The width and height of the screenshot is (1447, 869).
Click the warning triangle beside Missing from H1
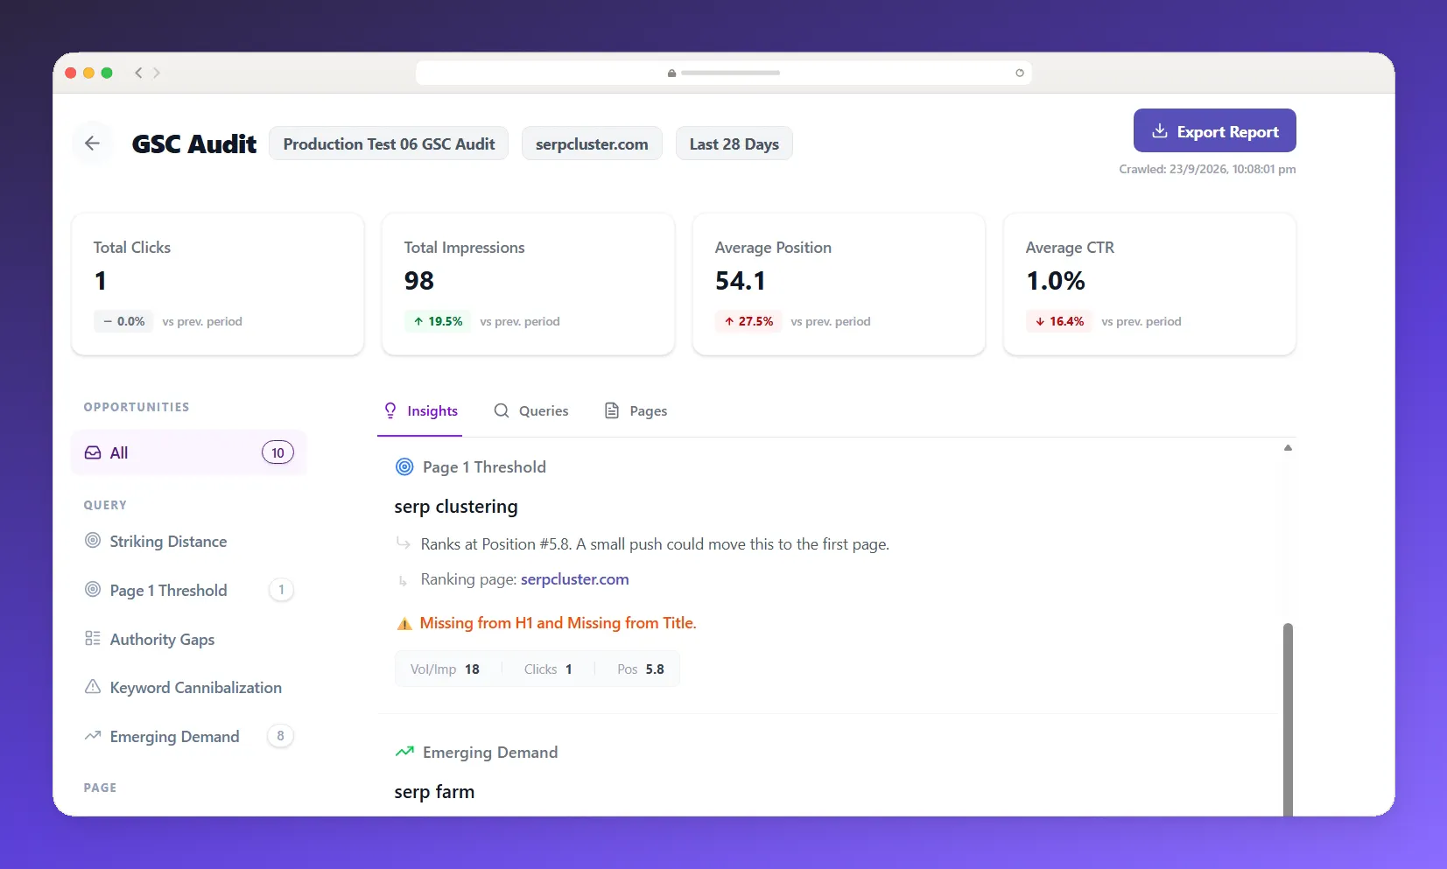(404, 623)
